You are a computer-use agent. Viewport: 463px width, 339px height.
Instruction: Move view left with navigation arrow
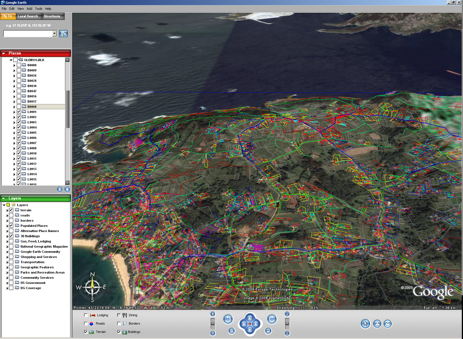coord(244,324)
